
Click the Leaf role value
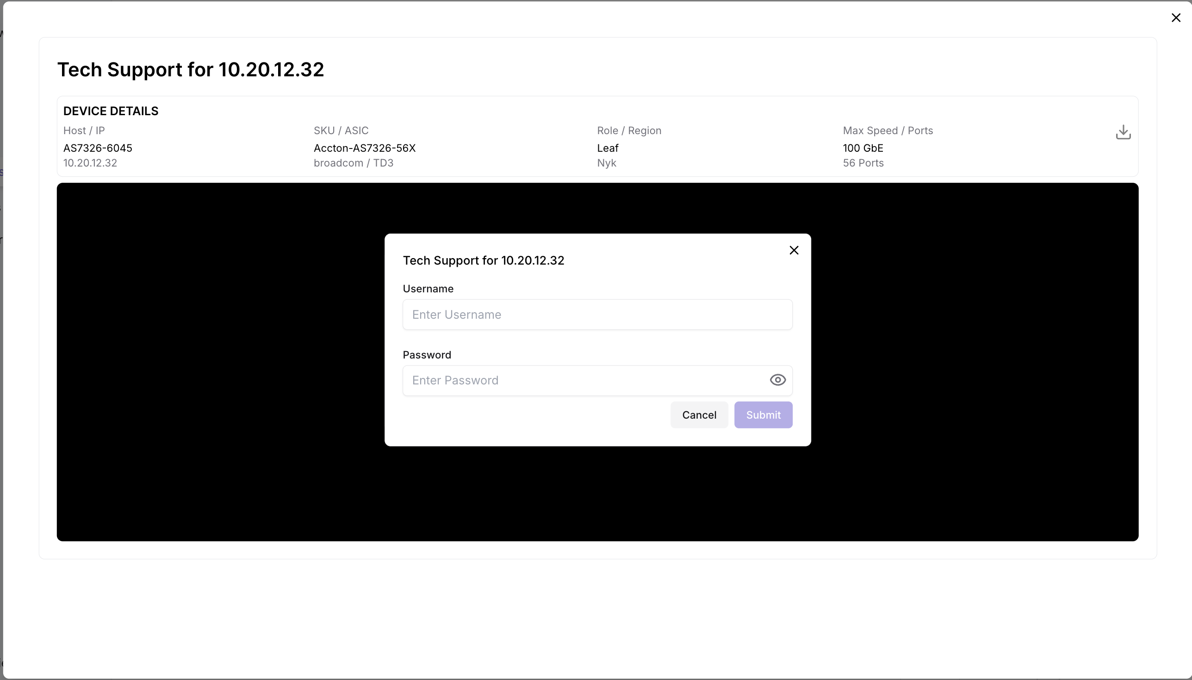607,148
